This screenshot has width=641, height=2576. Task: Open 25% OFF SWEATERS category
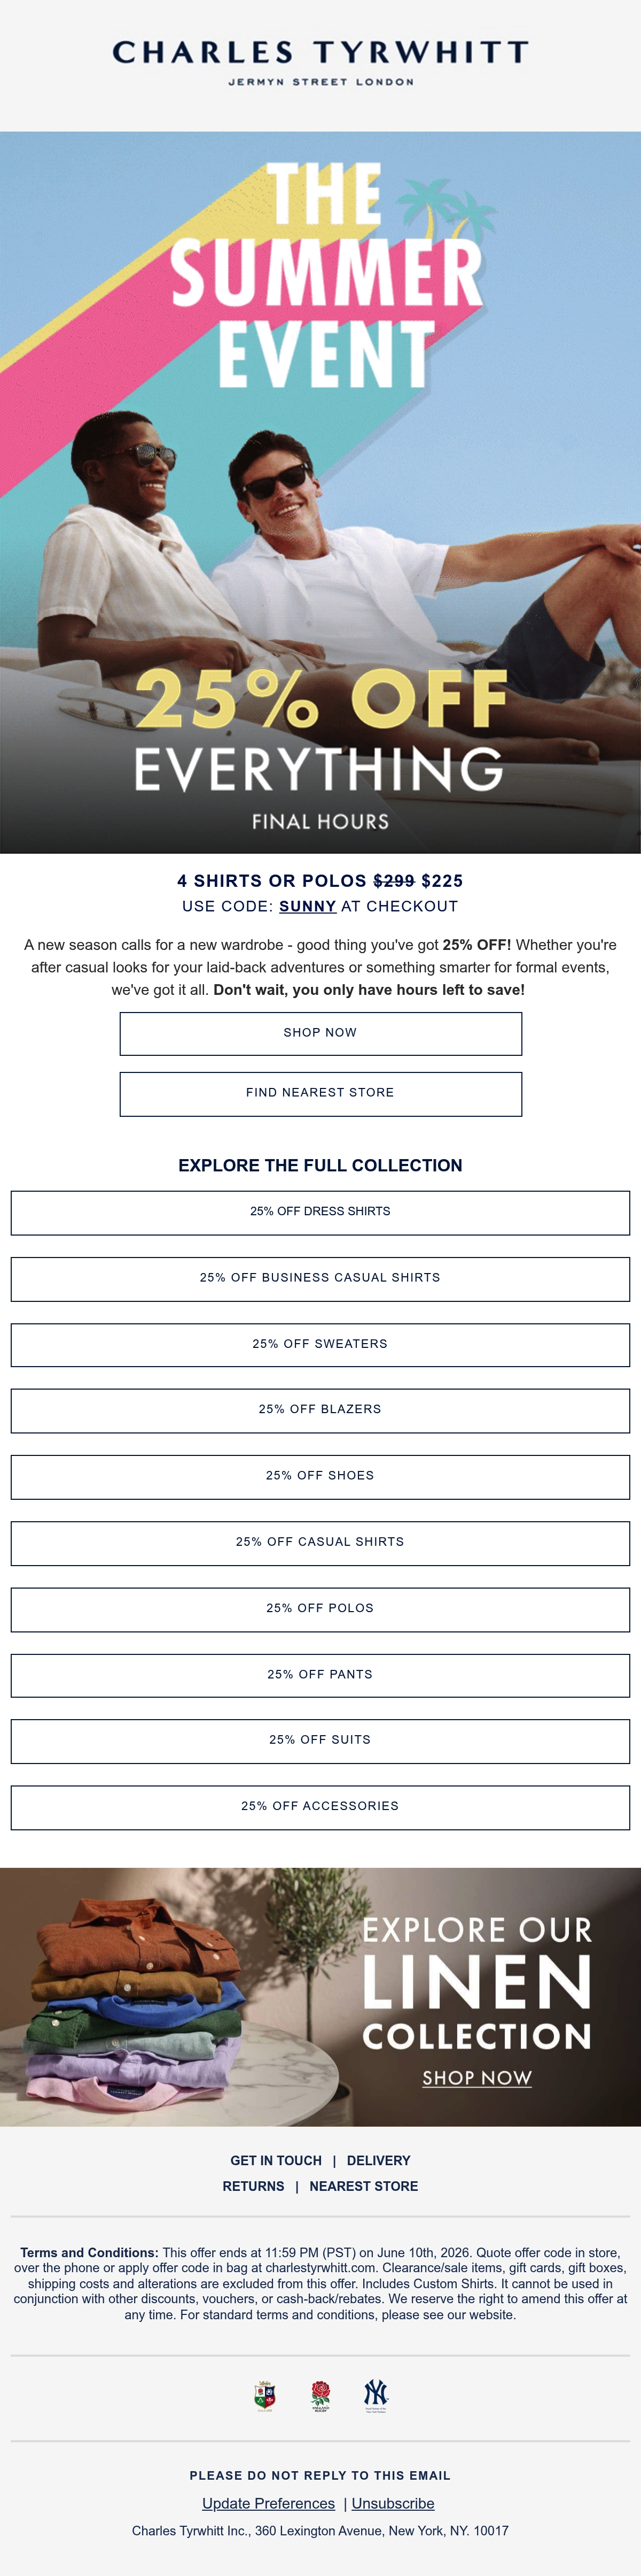[320, 1344]
